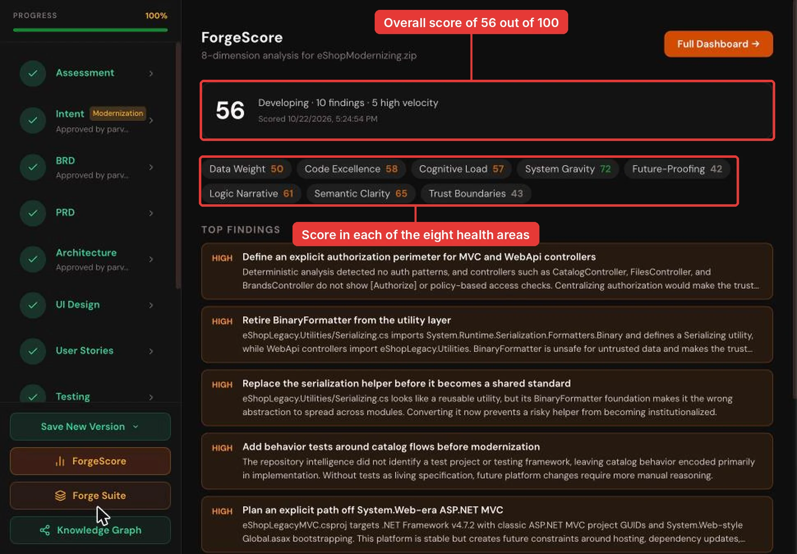Select the User Stories step label
The width and height of the screenshot is (797, 554).
click(85, 351)
